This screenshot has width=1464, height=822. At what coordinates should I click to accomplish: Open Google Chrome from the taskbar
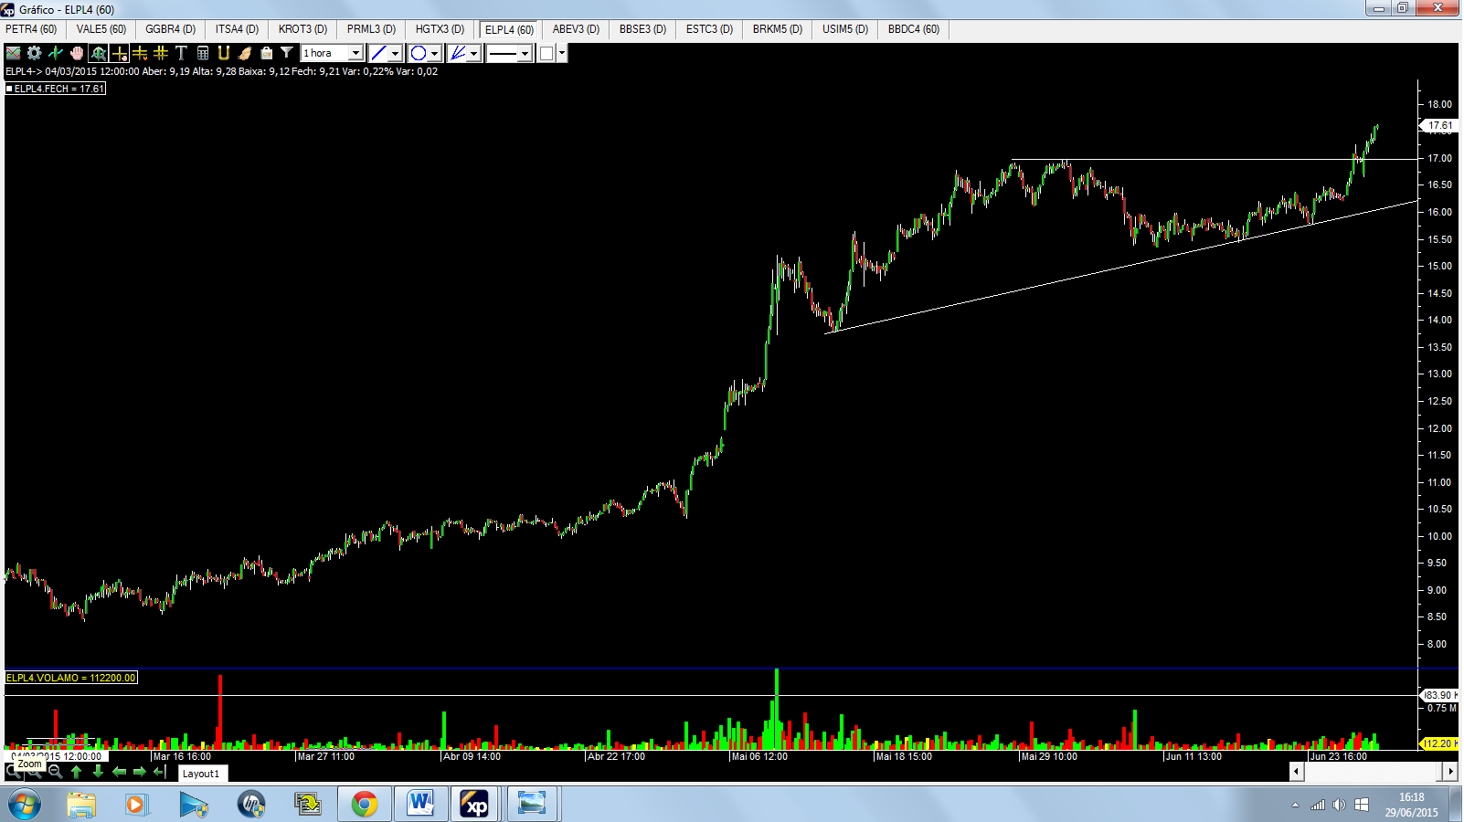[365, 805]
